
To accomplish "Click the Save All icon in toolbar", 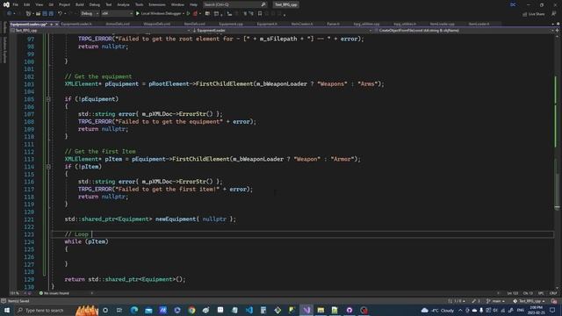I will click(x=51, y=14).
